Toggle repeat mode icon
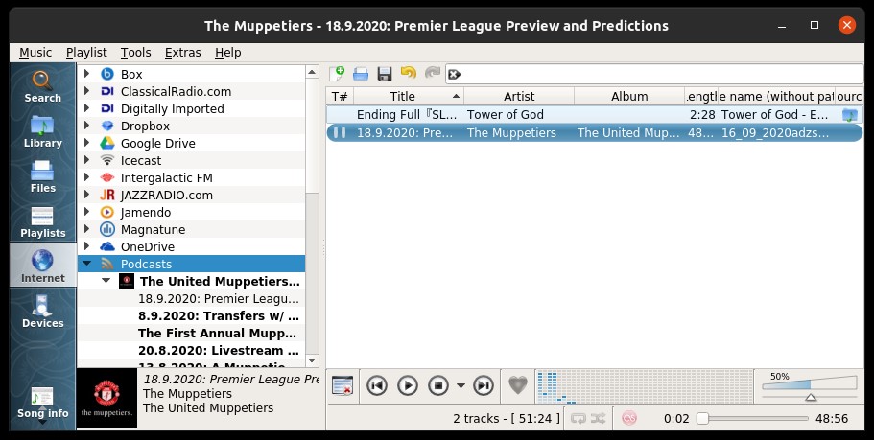 tap(578, 418)
